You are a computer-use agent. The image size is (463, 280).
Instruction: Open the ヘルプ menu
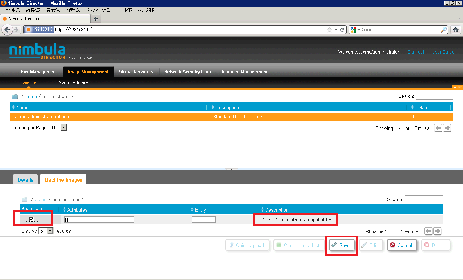pos(146,10)
